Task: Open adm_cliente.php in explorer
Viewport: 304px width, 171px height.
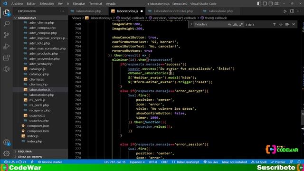Action: coord(41,23)
